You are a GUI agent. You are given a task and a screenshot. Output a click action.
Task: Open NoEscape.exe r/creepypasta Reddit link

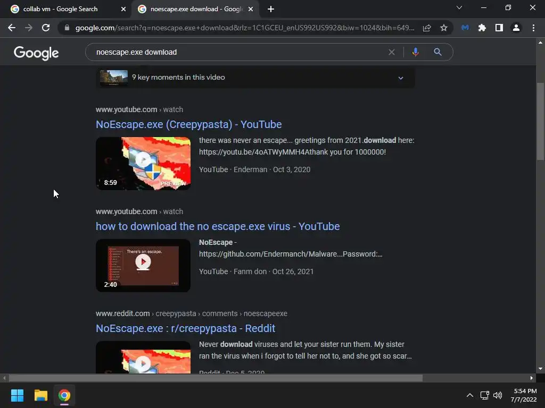(x=186, y=328)
